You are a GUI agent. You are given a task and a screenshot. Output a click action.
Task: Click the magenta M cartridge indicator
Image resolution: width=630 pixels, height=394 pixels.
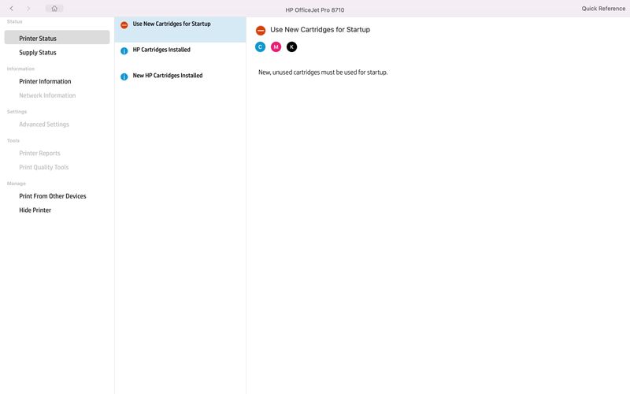[276, 47]
